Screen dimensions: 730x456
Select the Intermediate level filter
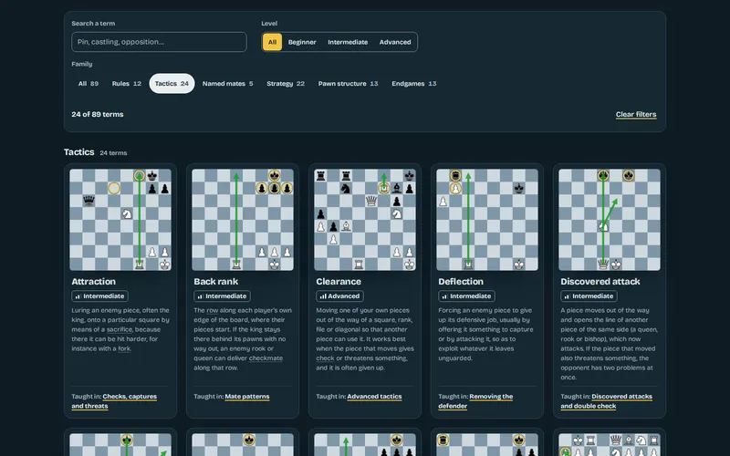coord(348,42)
